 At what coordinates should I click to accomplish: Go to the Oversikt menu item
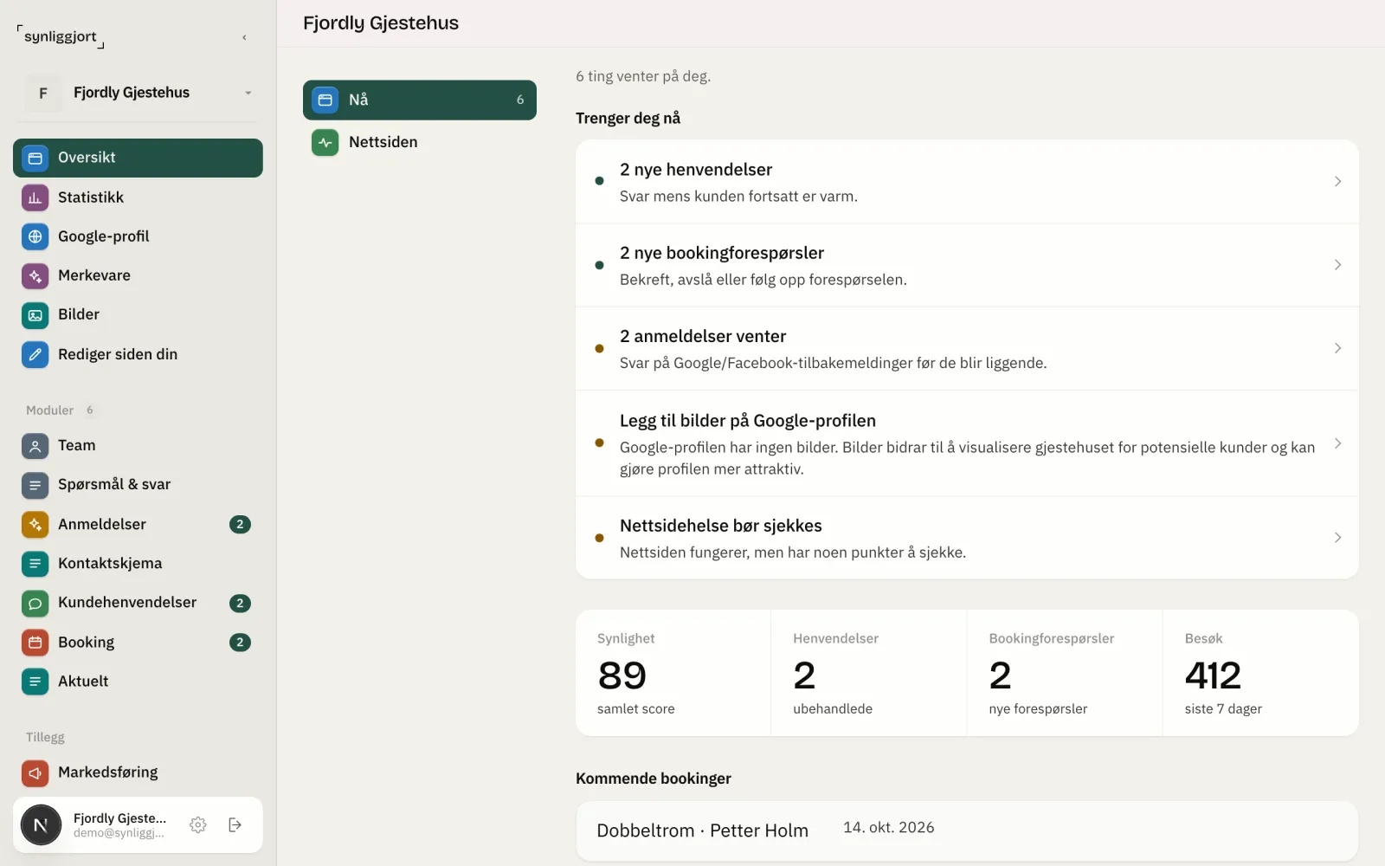tap(138, 158)
